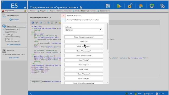This screenshot has height=95, width=169.
Task: Click the e5.alexmedia.pro link
Action: (x=14, y=45)
